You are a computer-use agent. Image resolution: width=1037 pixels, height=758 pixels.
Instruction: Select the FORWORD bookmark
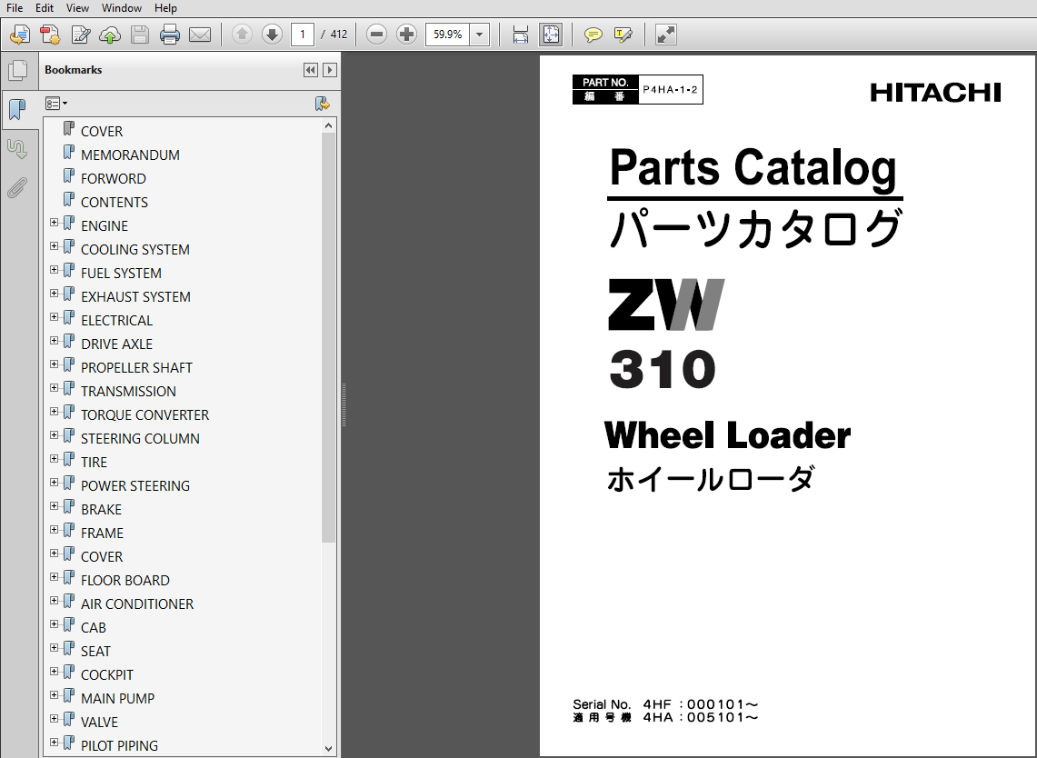click(113, 178)
